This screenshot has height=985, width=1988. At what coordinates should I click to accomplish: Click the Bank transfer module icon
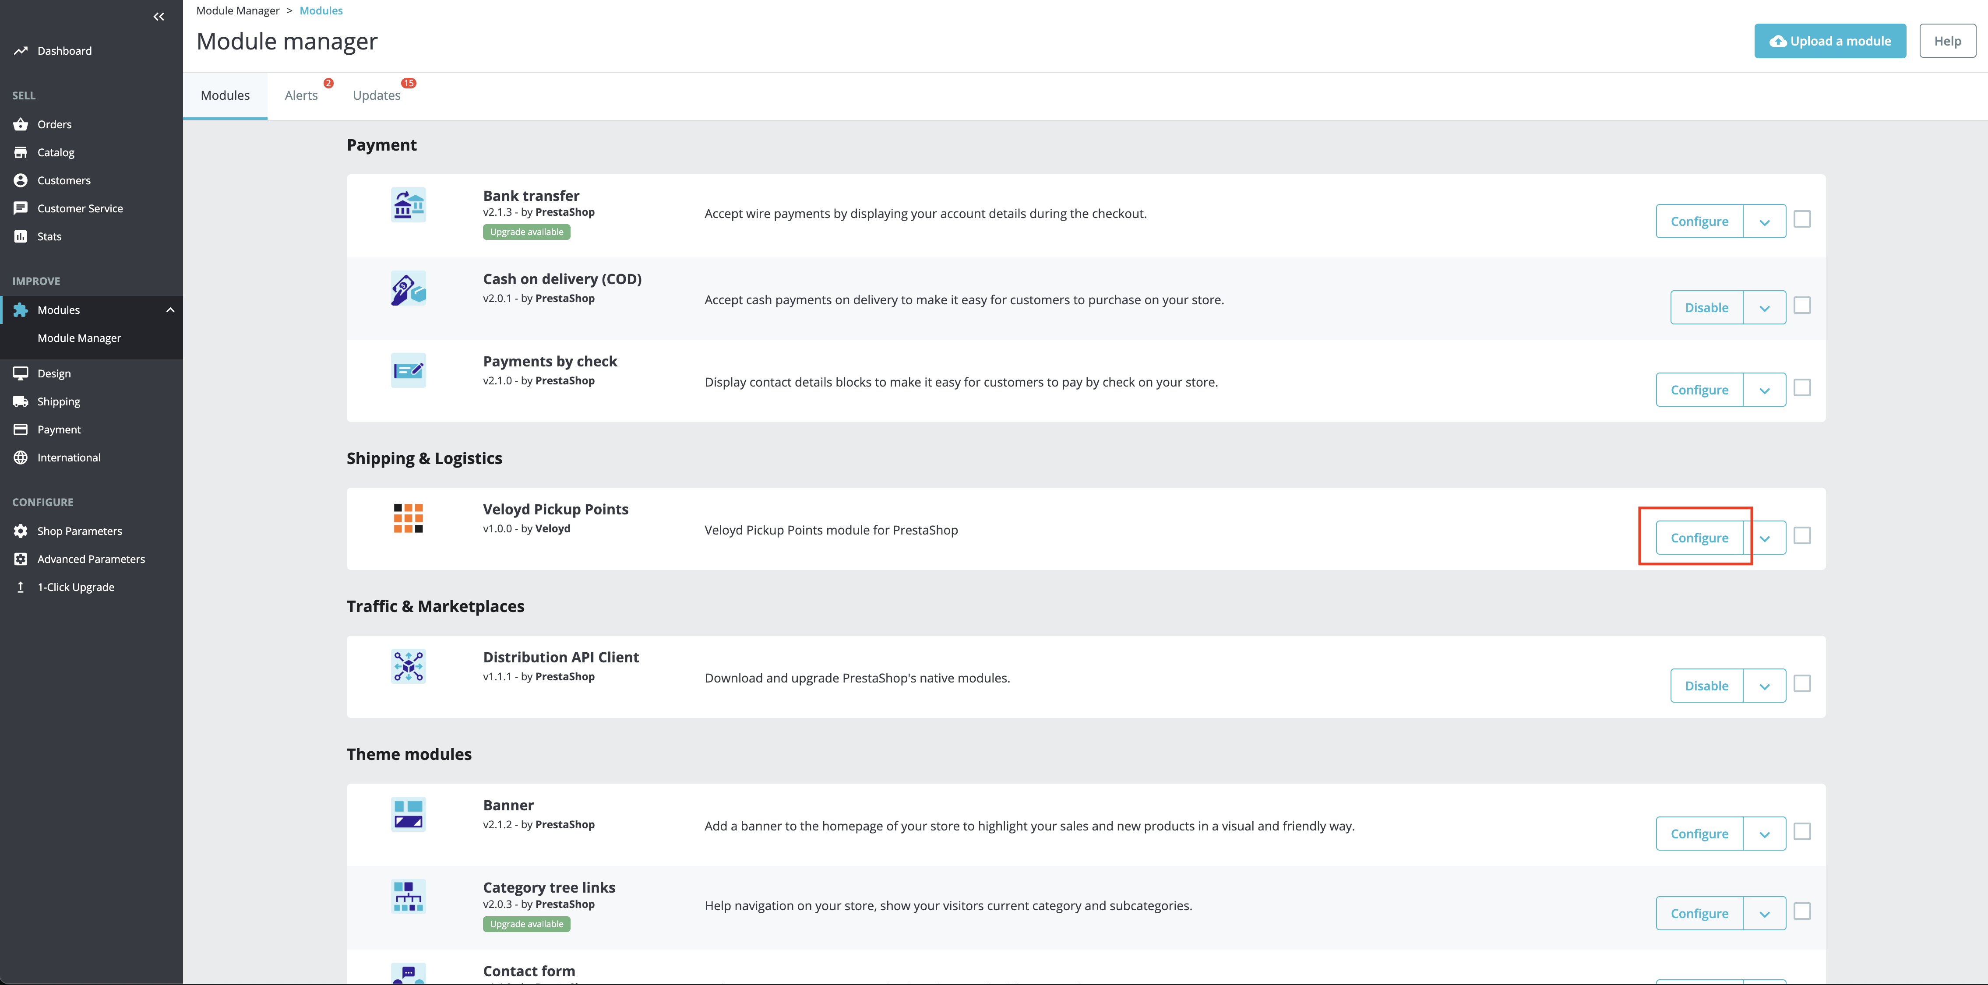coord(408,205)
